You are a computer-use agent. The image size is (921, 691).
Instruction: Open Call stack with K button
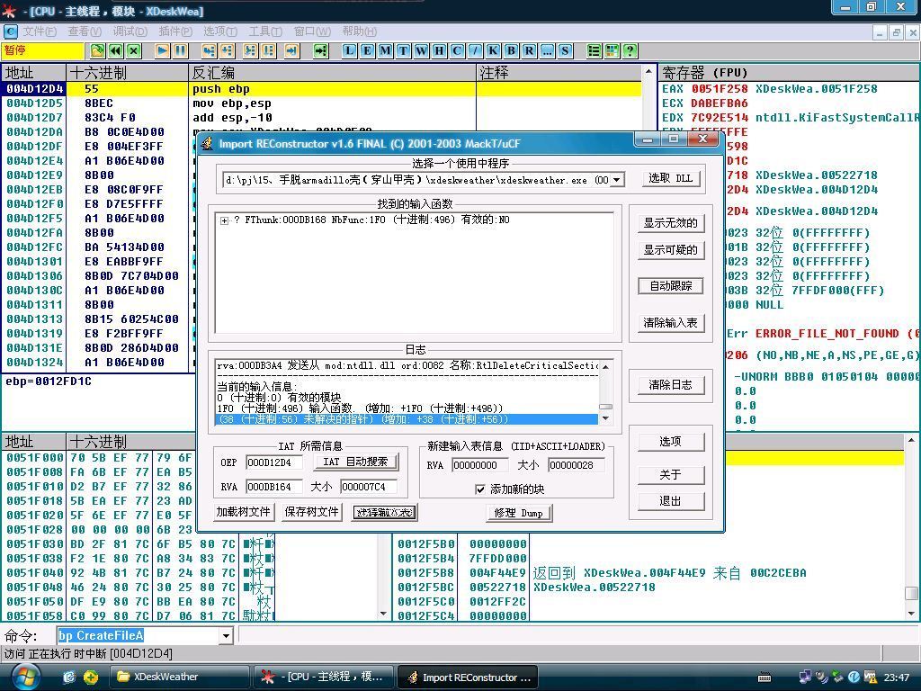[494, 50]
